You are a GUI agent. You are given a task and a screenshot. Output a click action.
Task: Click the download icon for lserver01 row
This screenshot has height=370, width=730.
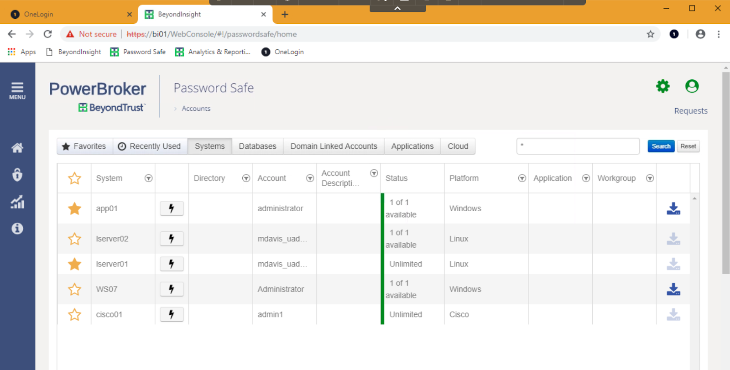(673, 264)
